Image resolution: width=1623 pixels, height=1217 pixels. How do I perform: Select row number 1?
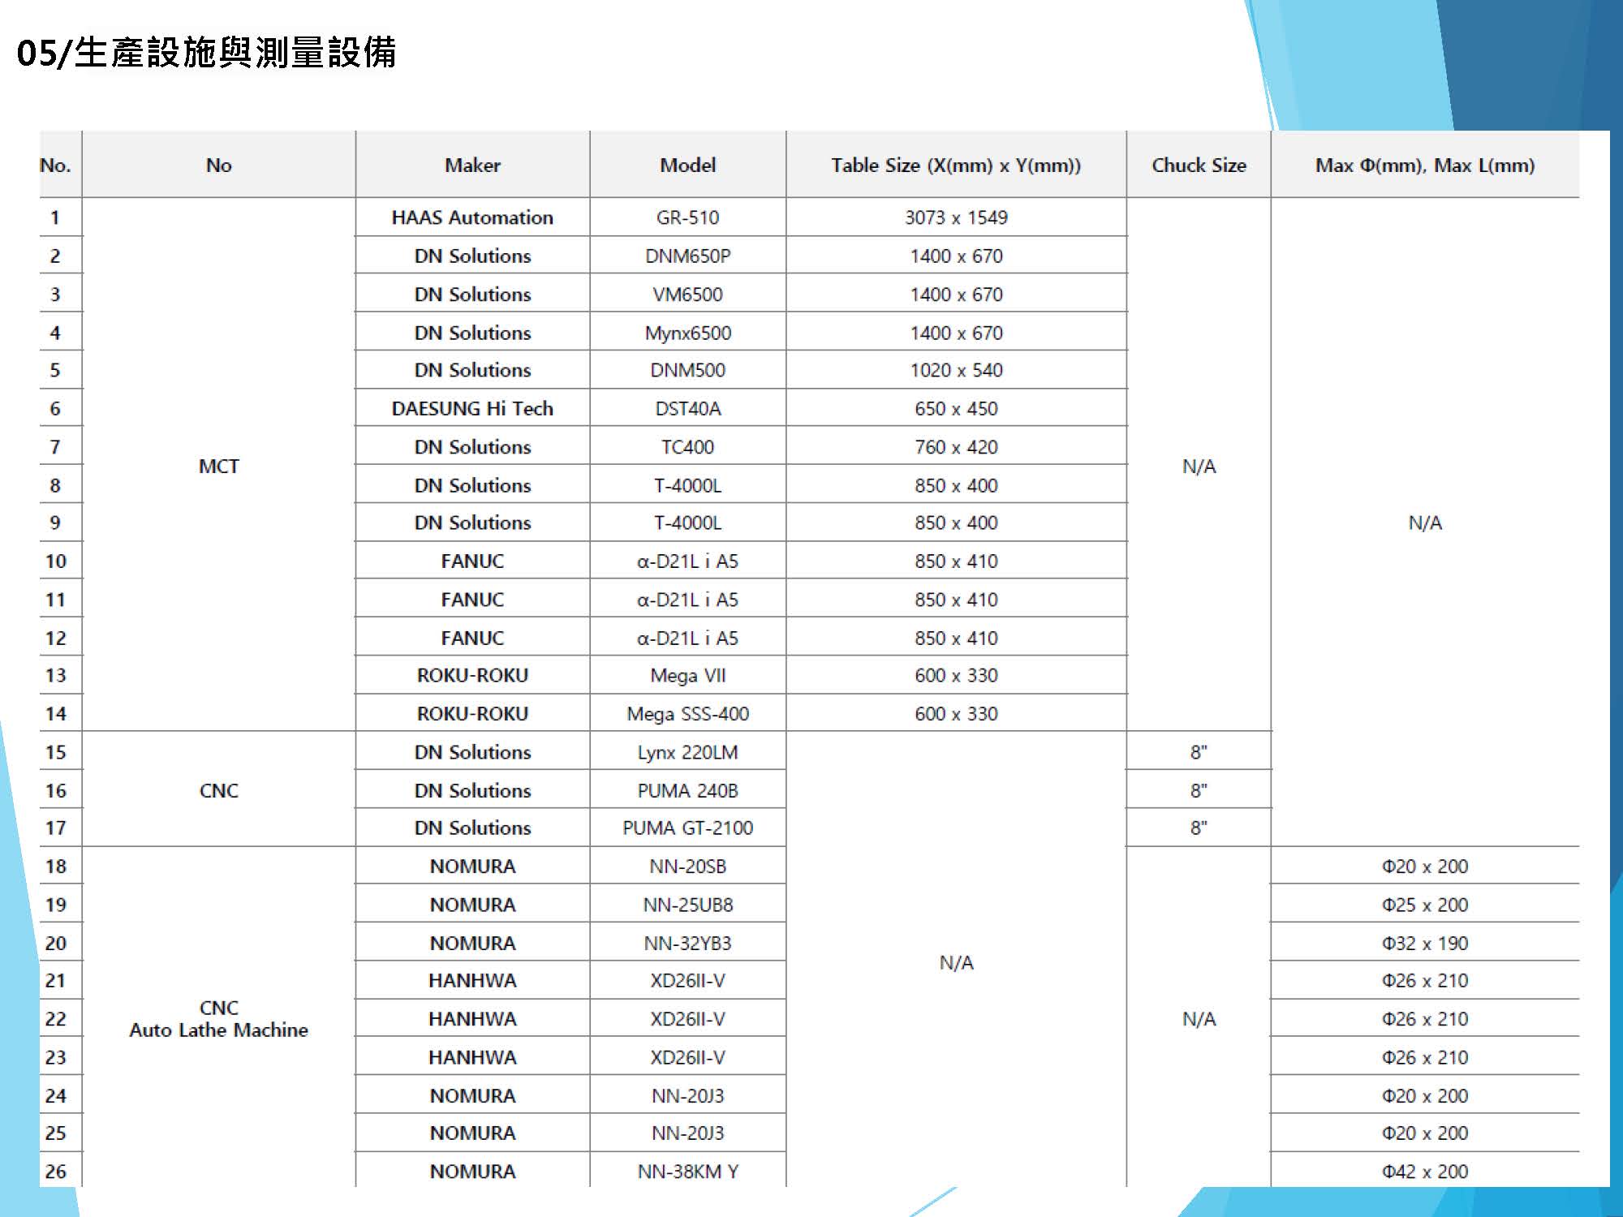coord(54,217)
